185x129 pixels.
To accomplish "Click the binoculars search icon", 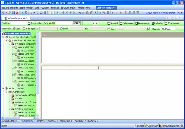I will tap(80, 13).
